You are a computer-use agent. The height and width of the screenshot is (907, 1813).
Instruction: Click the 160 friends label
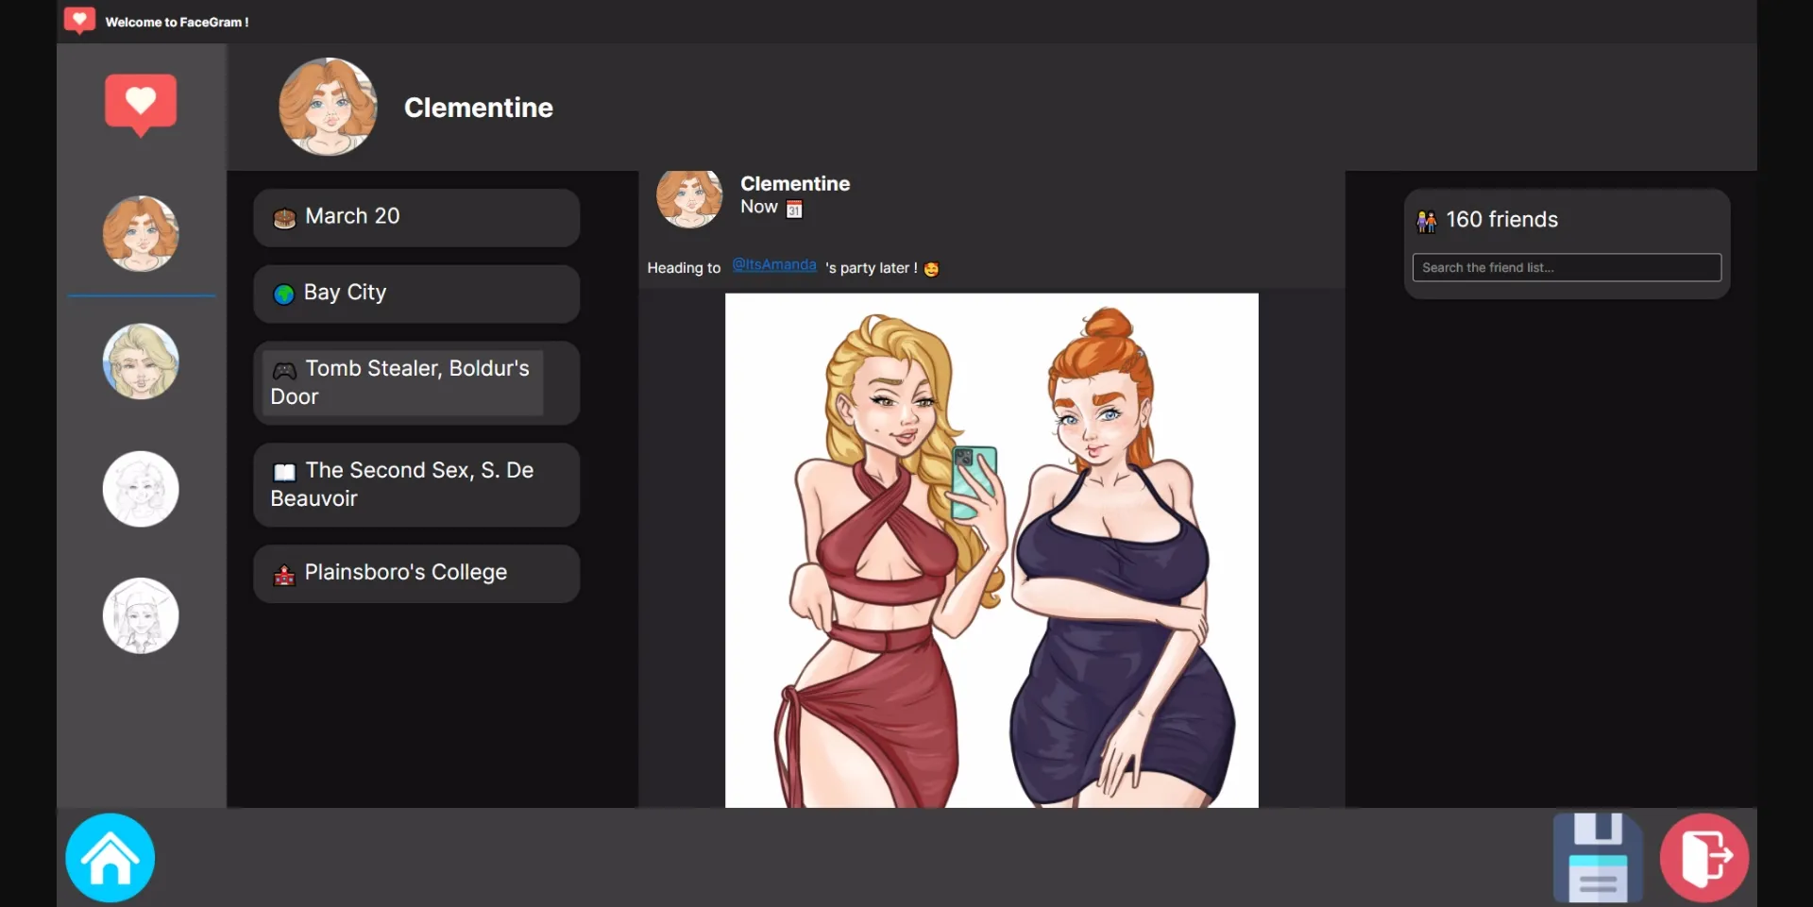1501,219
